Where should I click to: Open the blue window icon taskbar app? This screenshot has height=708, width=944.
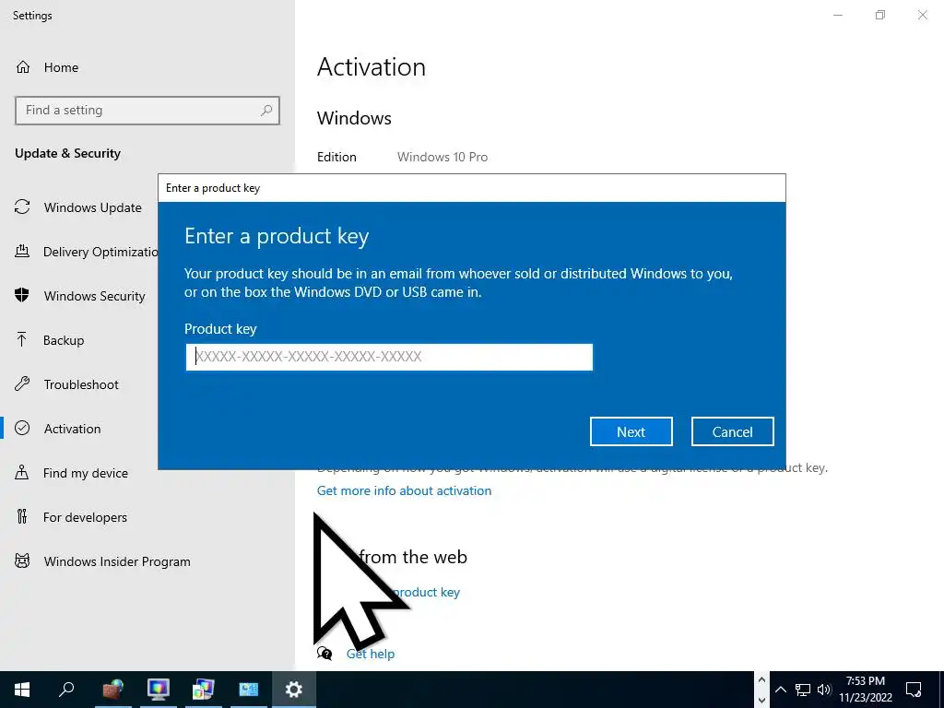248,690
